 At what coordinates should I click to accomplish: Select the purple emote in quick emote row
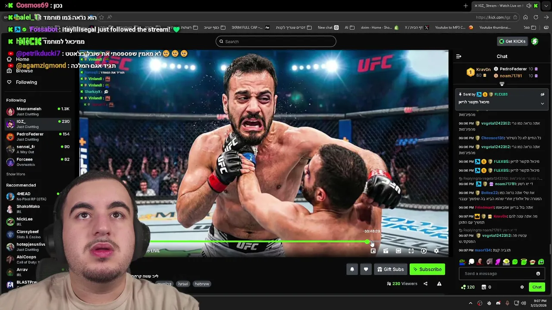[498, 262]
